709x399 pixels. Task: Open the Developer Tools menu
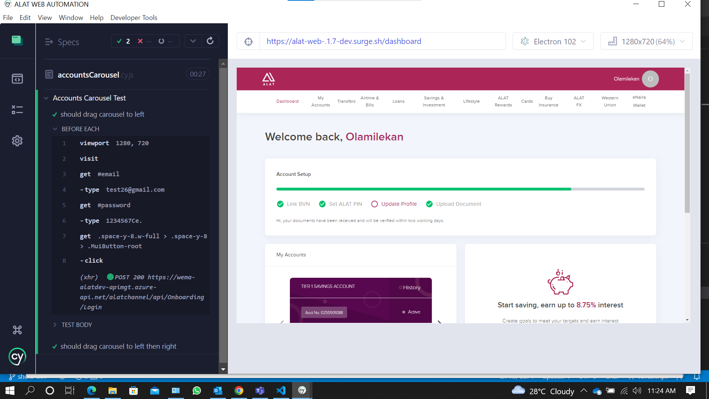tap(134, 18)
